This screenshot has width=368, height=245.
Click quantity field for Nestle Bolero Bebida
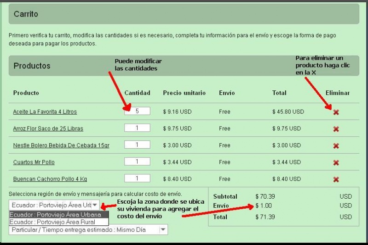tap(137, 145)
